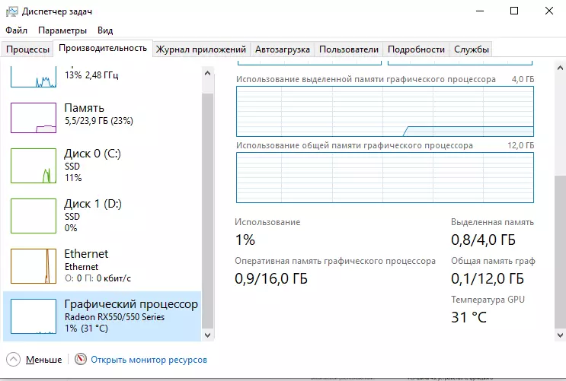Viewport: 566px width, 381px height.
Task: Go to the Пользователи tab
Action: click(349, 49)
